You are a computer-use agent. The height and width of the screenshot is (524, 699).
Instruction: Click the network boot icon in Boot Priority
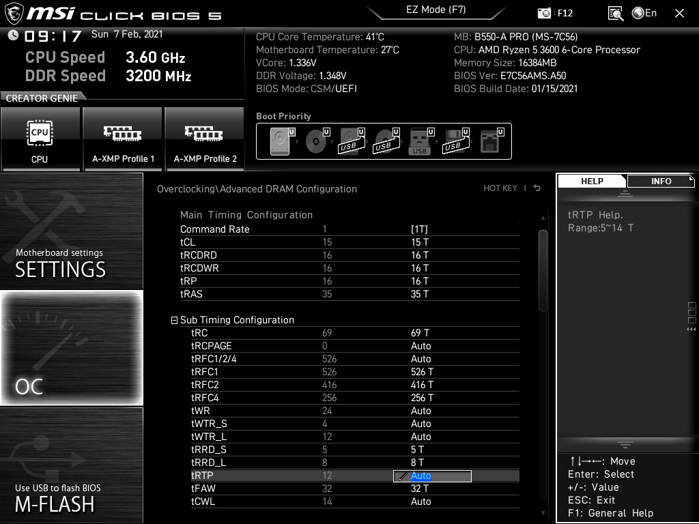click(490, 141)
